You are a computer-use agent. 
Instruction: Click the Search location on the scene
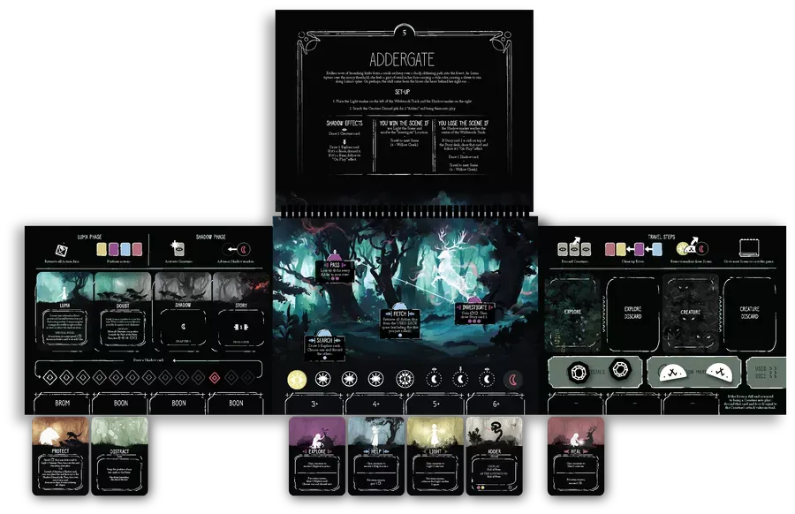(325, 347)
